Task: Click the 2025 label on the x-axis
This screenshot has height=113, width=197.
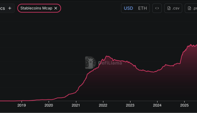Action: [184, 106]
